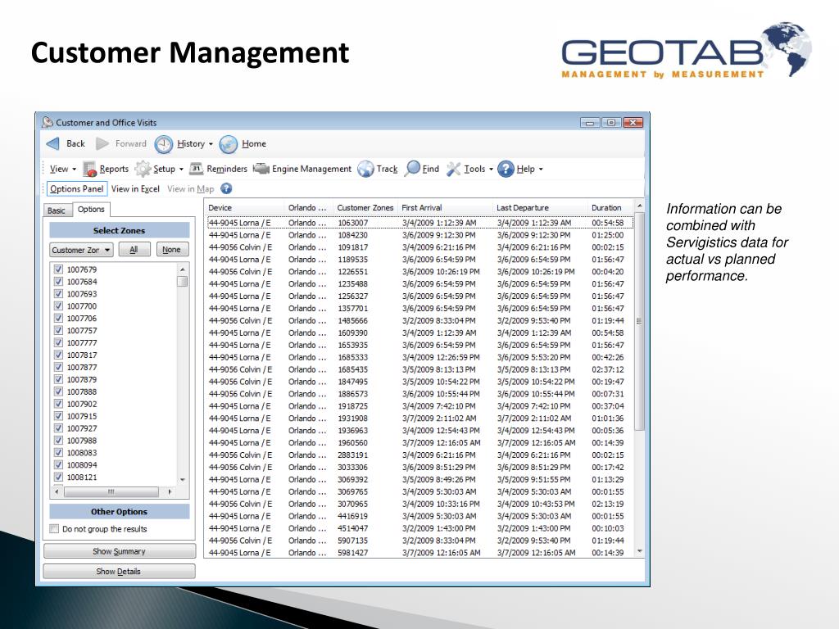
Task: Click the Select Zones section header
Action: (120, 230)
